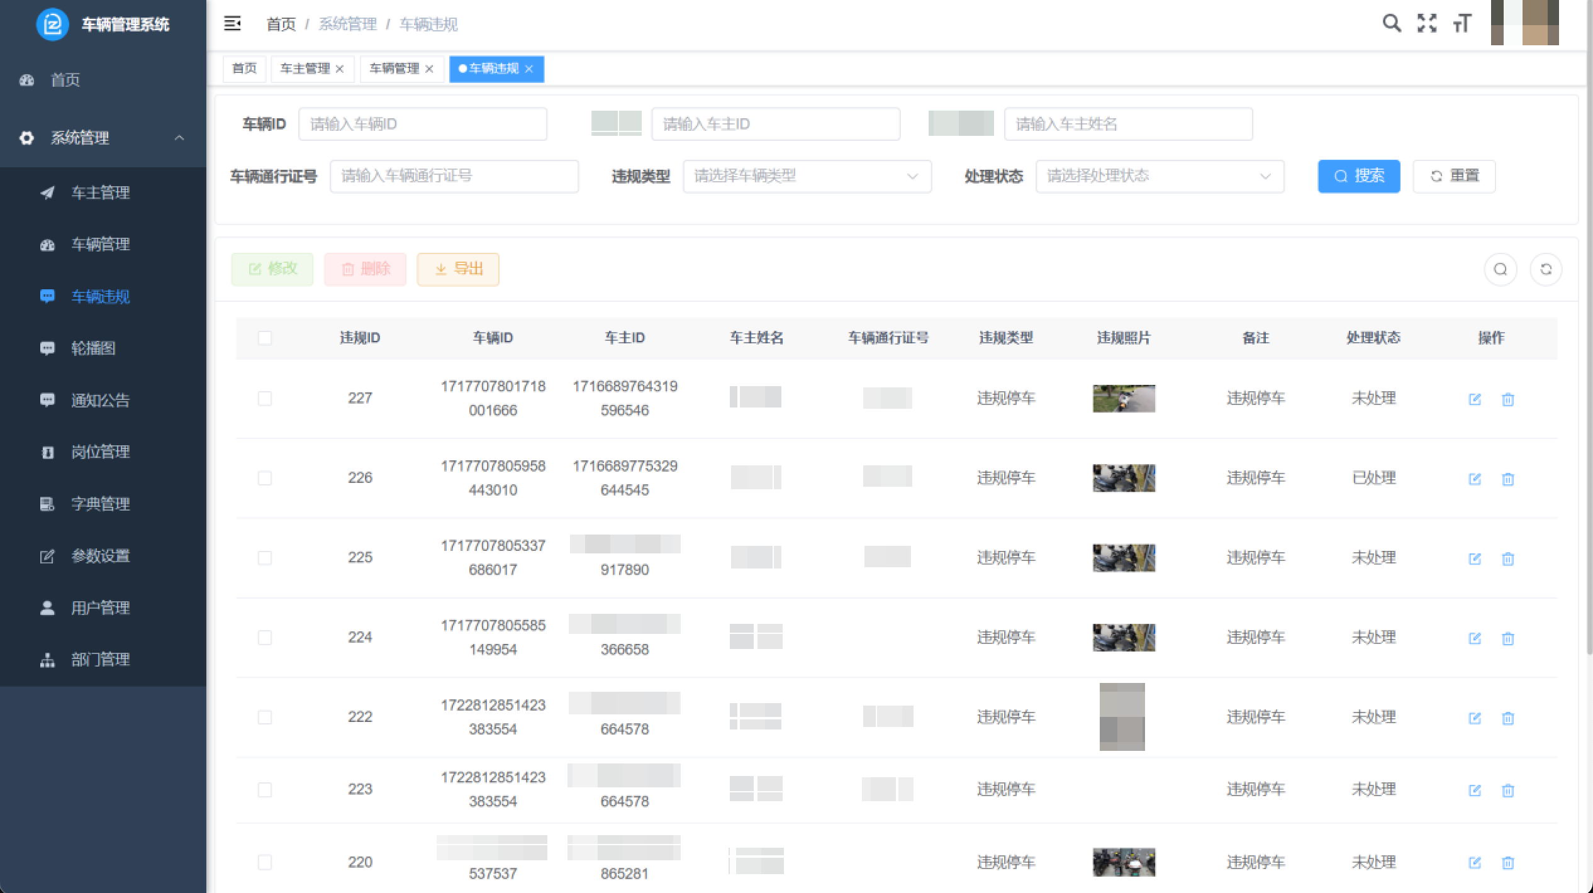This screenshot has height=893, width=1593.
Task: Open the 处理状态 dropdown
Action: click(1160, 176)
